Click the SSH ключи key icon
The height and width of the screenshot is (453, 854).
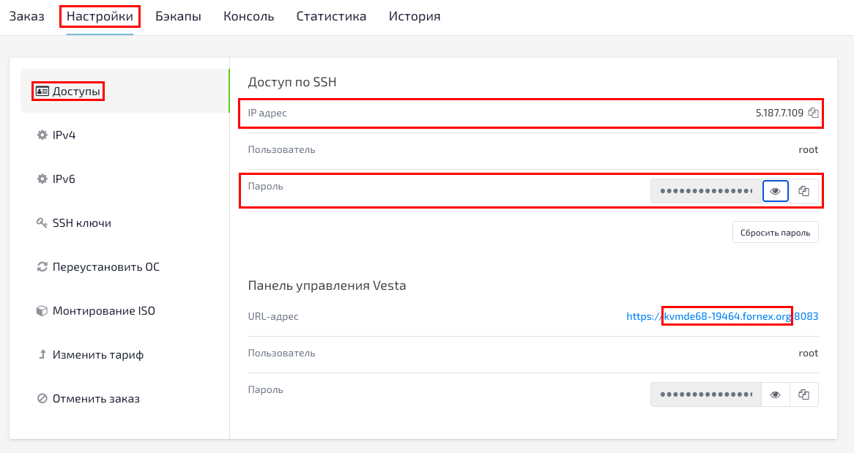tap(42, 223)
